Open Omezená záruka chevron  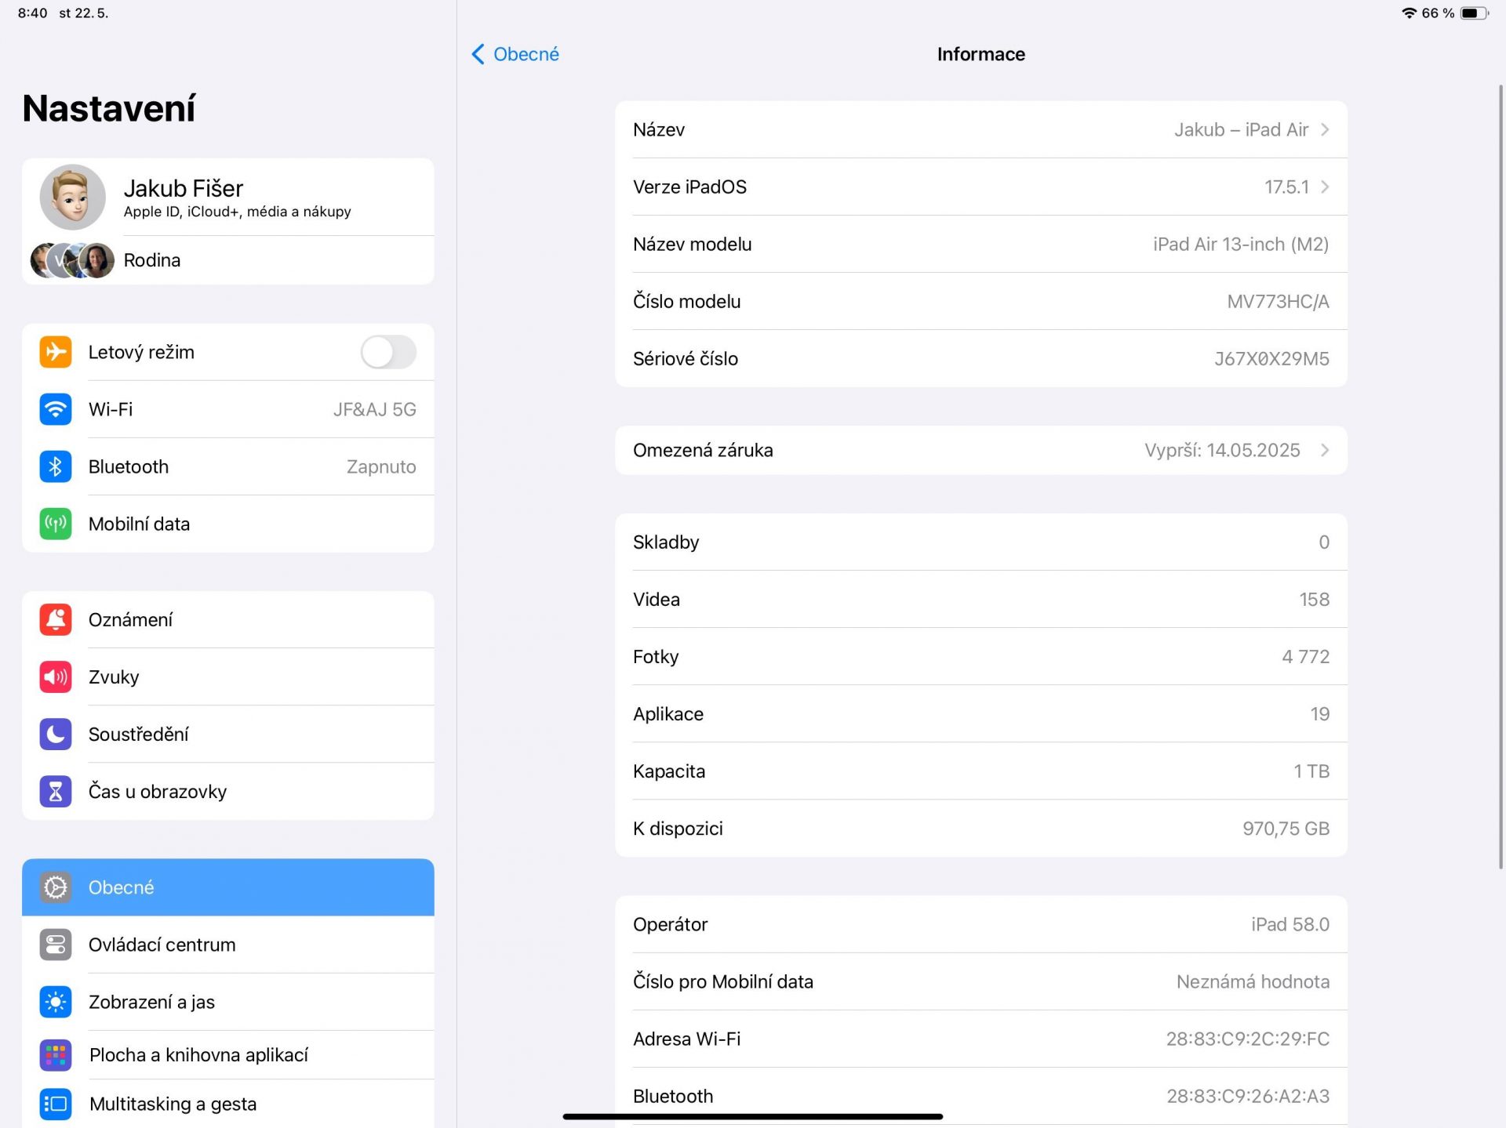(x=1325, y=450)
